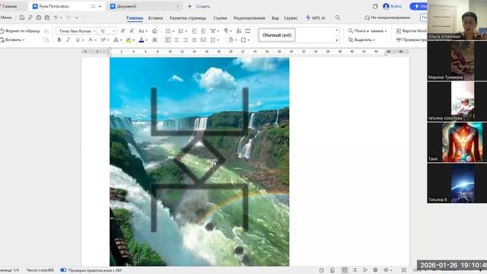The image size is (487, 274).
Task: Align text left
Action: pos(167,40)
